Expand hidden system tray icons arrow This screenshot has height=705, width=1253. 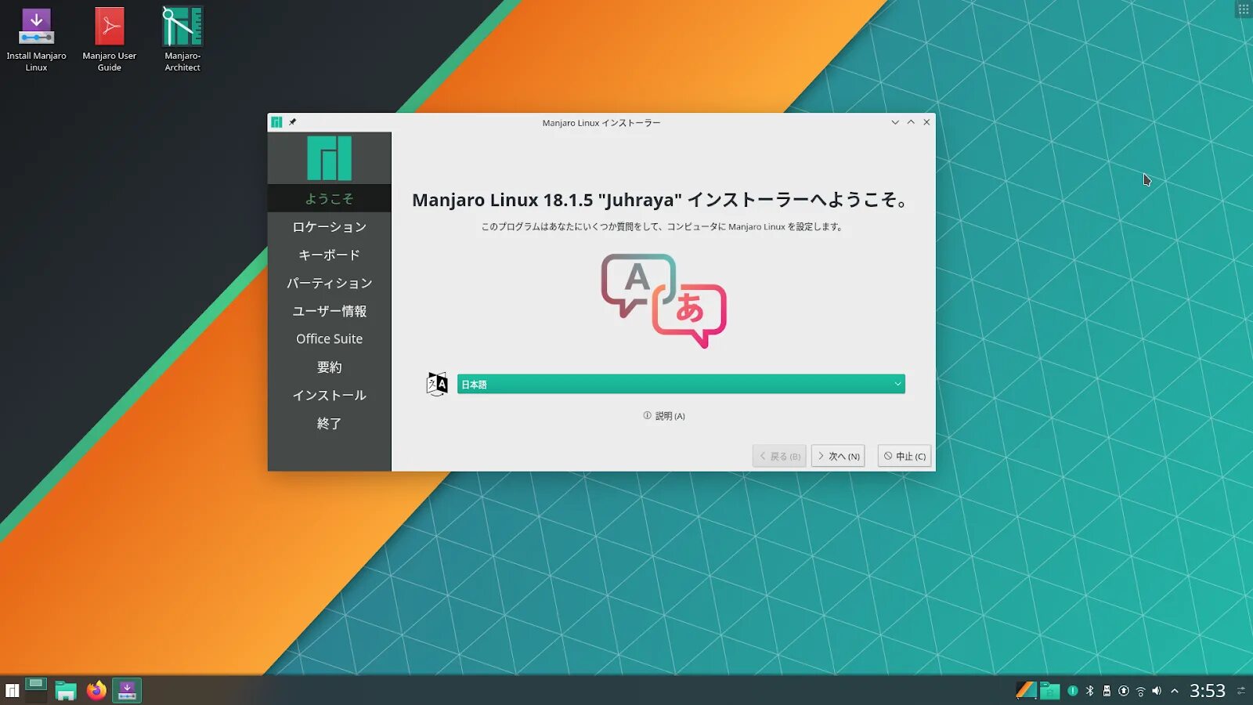point(1174,691)
